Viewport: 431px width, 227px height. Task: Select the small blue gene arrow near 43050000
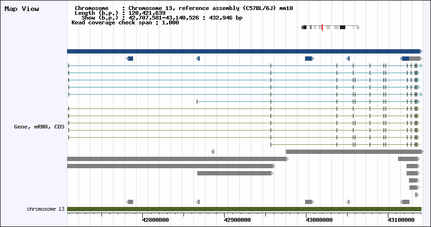click(348, 58)
